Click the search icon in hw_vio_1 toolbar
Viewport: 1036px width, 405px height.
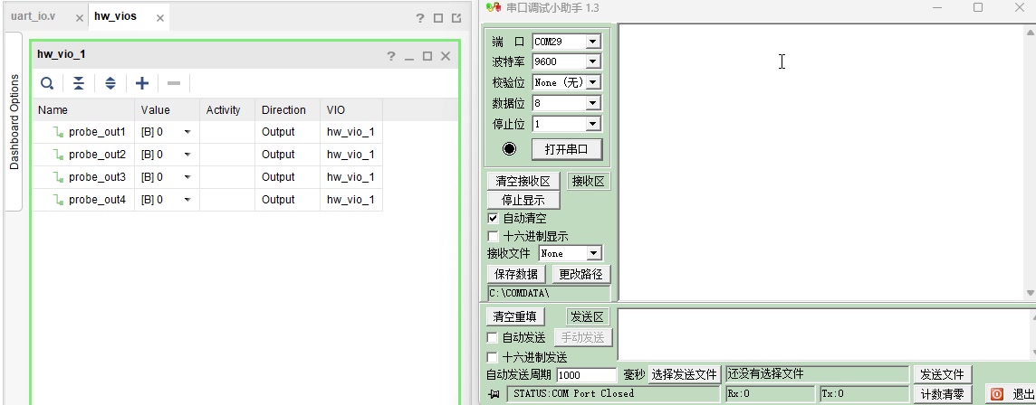pos(47,83)
